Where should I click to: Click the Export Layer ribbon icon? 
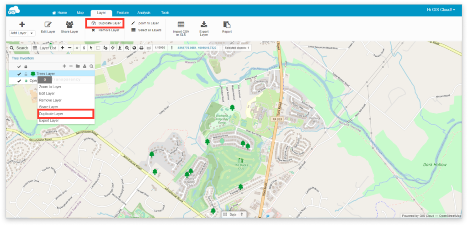(204, 29)
